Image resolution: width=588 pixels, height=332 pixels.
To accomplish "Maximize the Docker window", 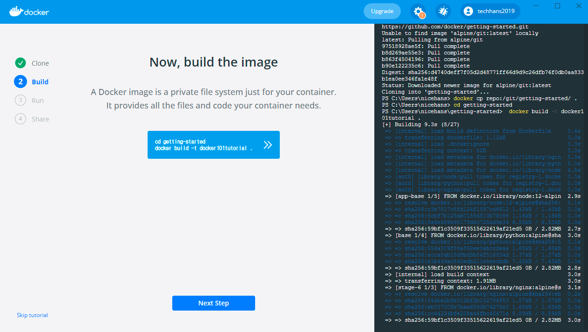I will [557, 6].
